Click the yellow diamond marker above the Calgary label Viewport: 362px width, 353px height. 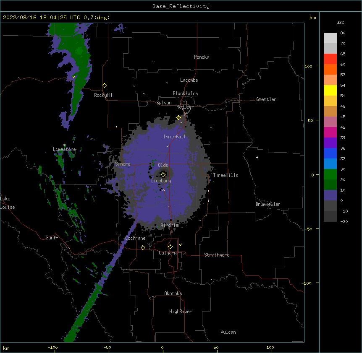pyautogui.click(x=170, y=247)
